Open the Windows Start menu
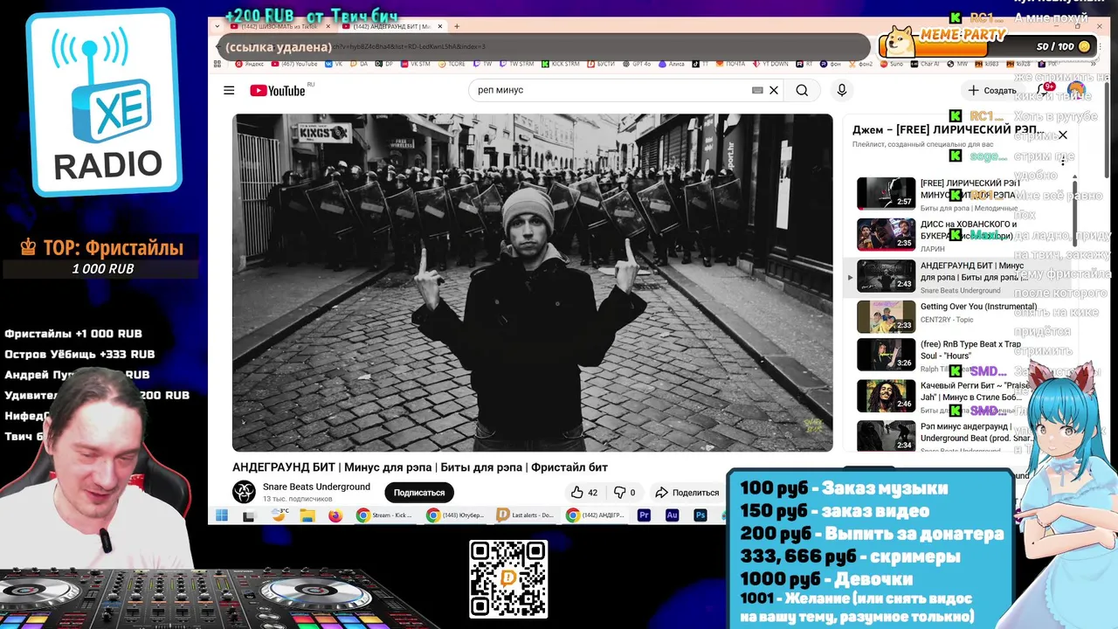 221,515
